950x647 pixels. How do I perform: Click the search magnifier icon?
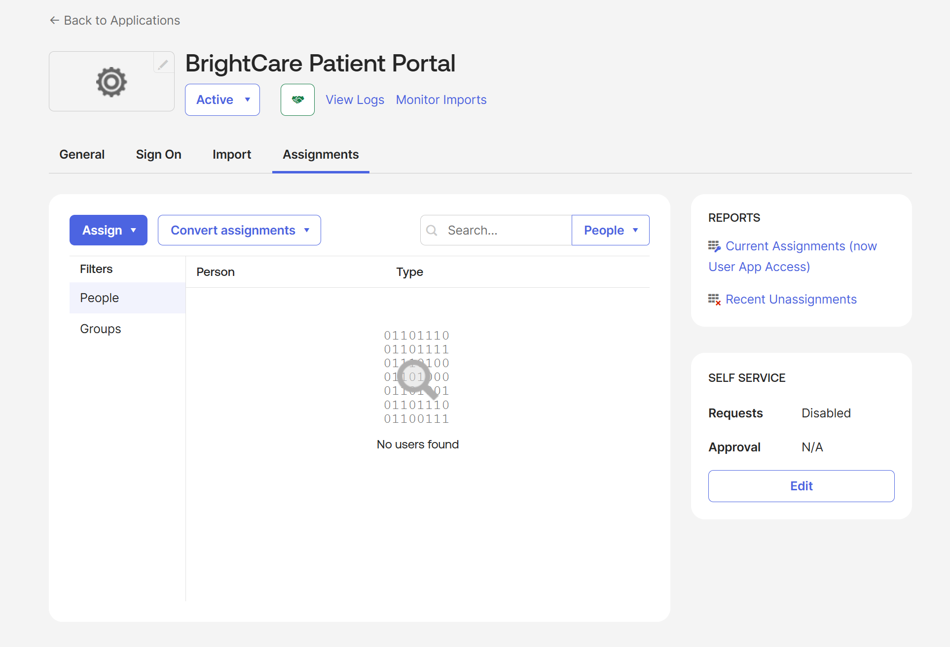[x=432, y=230]
